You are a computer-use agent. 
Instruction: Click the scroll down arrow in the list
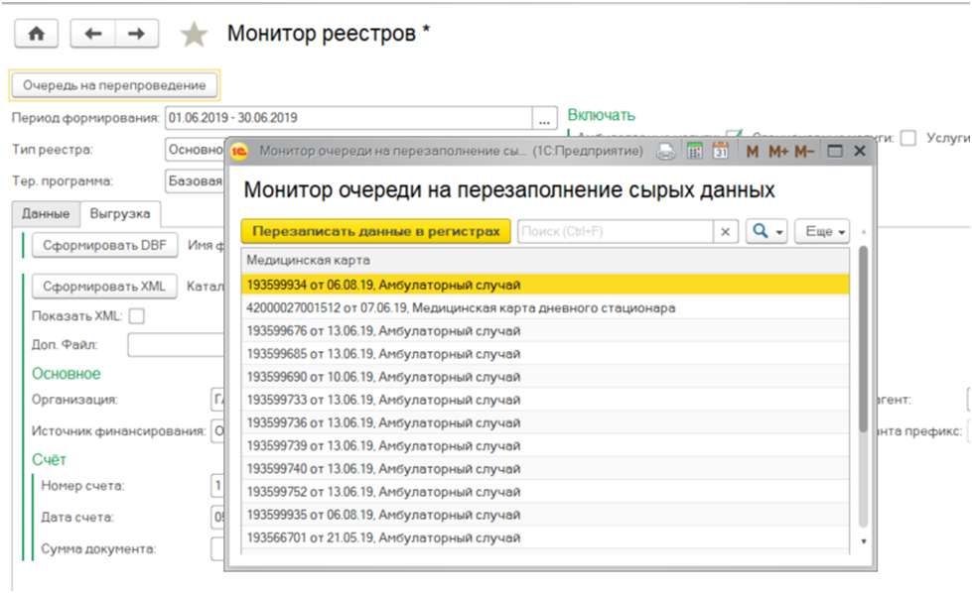click(863, 541)
